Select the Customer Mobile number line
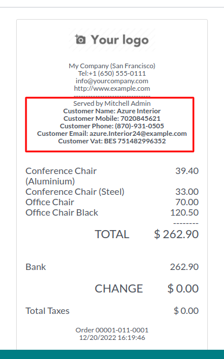The width and height of the screenshot is (224, 359). [x=112, y=119]
